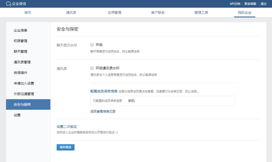Open the 首页 tab
Image resolution: width=272 pixels, height=162 pixels.
[x=28, y=12]
